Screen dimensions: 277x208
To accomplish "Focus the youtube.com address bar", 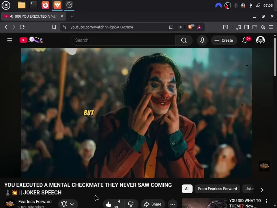I will 102,27.
